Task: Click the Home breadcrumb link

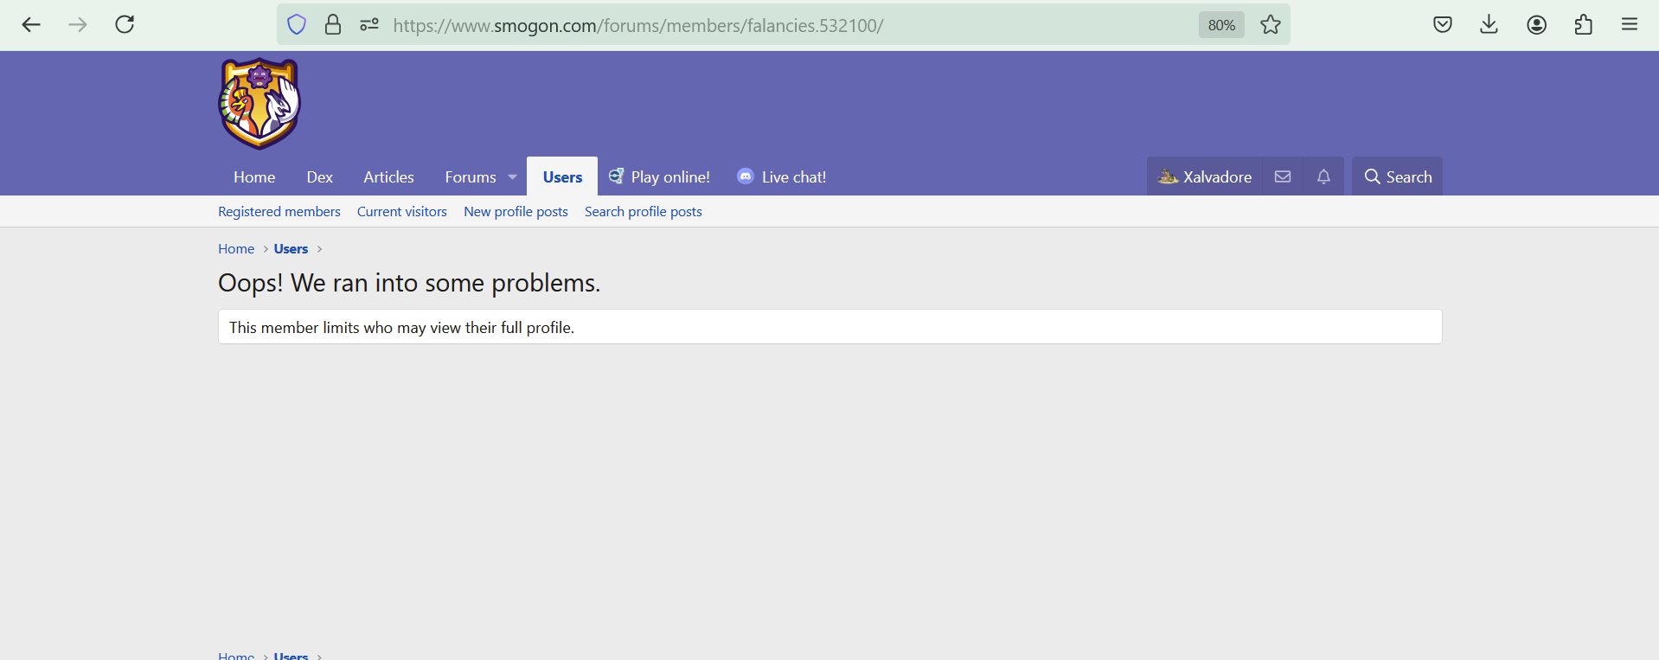Action: [x=236, y=248]
